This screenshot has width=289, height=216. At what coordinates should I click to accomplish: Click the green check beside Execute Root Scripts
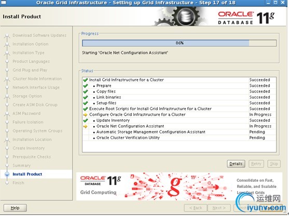85,109
